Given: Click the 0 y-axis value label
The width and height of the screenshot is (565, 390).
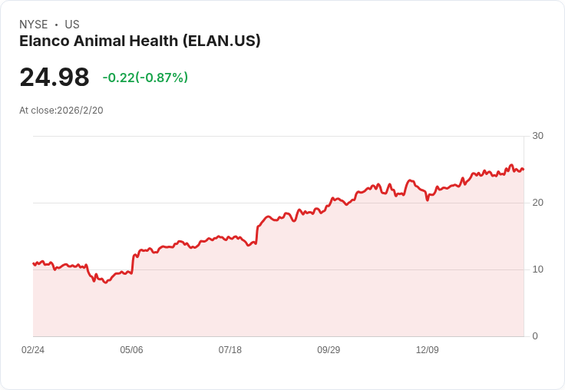Looking at the screenshot, I should coord(535,336).
